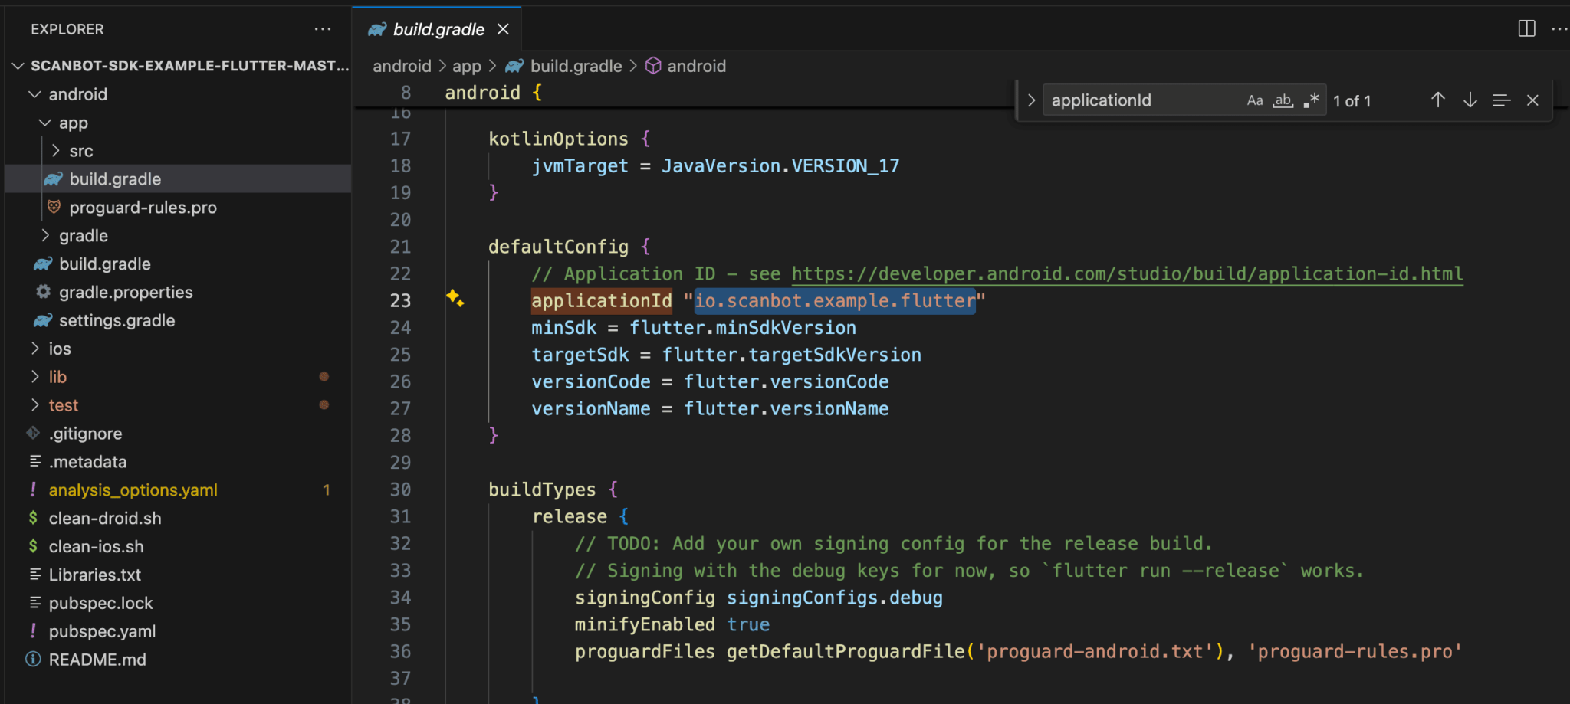Click the previous match arrow in search
1570x704 pixels.
[x=1437, y=100]
